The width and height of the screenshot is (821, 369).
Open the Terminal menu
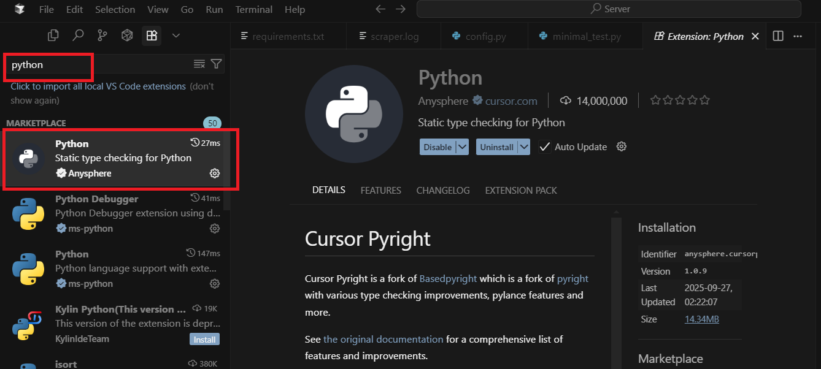(x=254, y=9)
